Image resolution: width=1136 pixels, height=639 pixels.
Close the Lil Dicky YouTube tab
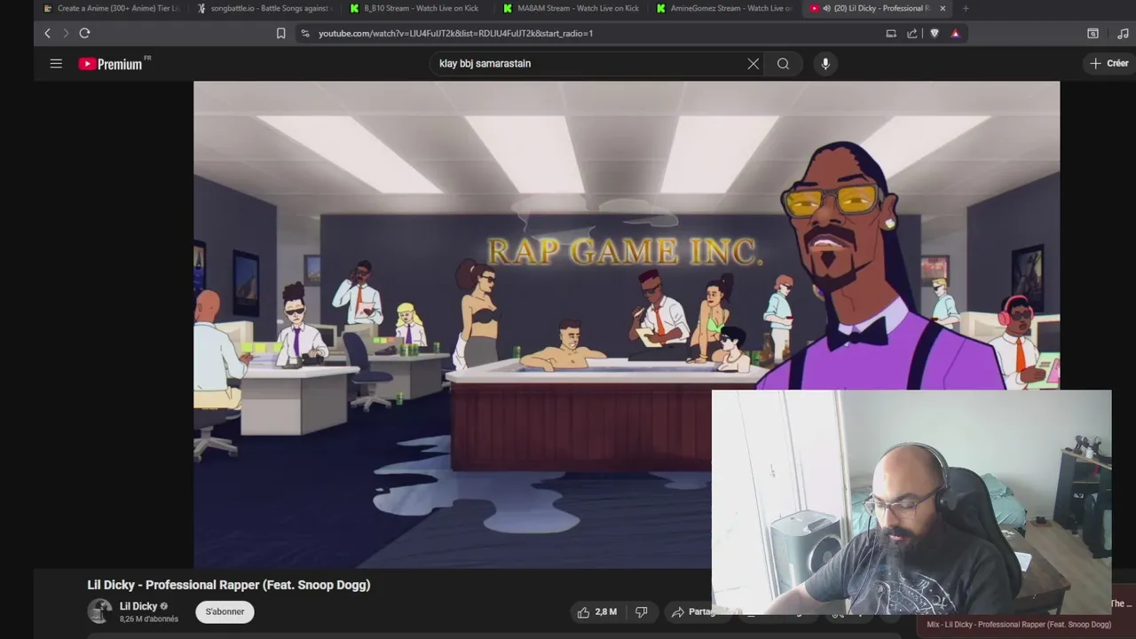click(x=943, y=8)
